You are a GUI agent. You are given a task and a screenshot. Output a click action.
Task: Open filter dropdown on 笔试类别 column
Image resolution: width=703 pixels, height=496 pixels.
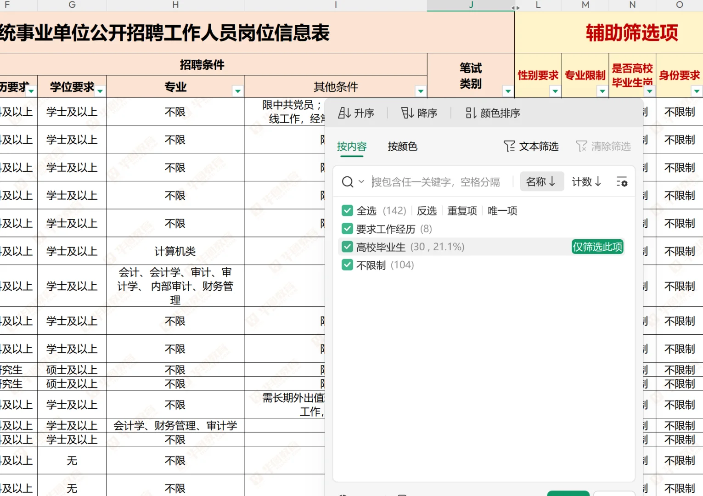coord(508,91)
